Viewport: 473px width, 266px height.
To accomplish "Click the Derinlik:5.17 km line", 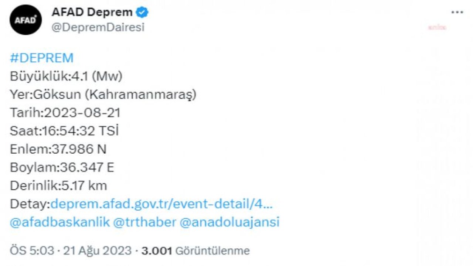I will click(58, 185).
